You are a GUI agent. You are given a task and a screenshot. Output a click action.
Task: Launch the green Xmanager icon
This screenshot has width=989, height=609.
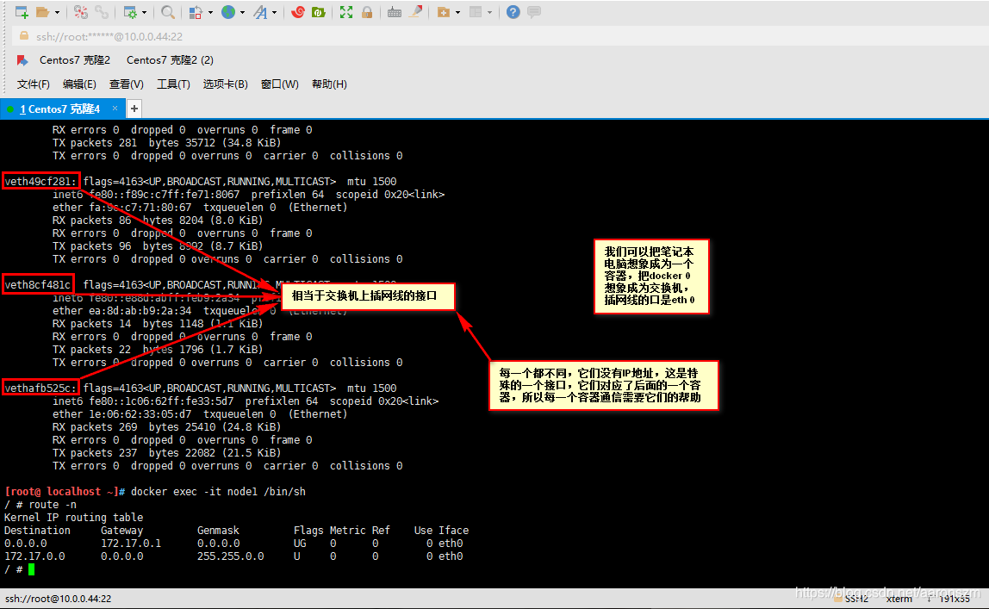pos(319,12)
